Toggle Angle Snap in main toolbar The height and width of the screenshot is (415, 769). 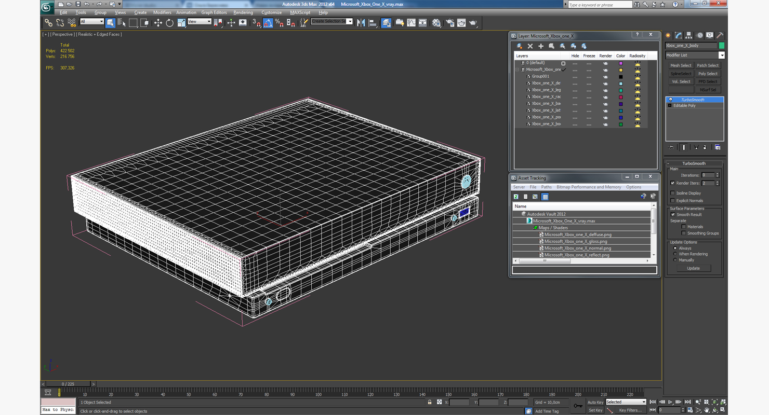(268, 23)
